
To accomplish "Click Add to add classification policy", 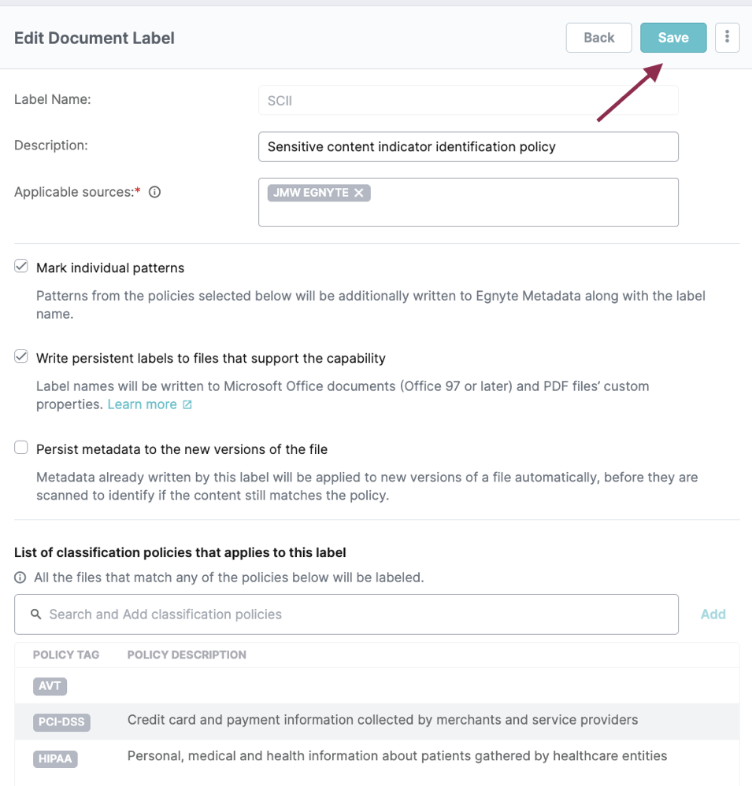I will [x=713, y=614].
